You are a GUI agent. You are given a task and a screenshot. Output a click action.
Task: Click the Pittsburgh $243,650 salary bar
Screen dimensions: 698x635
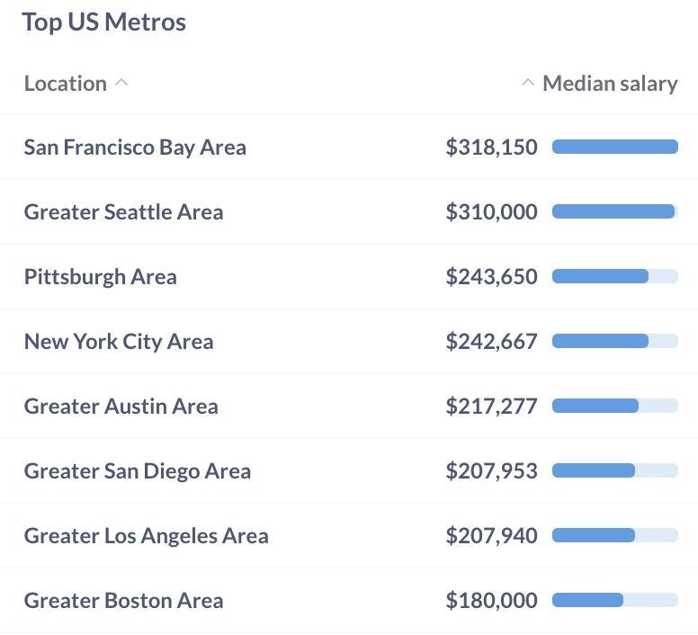[x=614, y=276]
